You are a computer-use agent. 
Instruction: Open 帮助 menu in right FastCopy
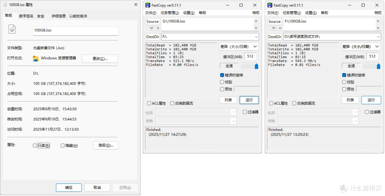coord(324,13)
